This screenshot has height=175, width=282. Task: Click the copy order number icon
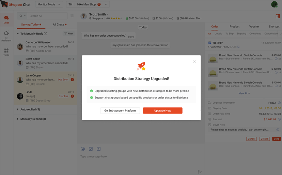click(x=238, y=47)
